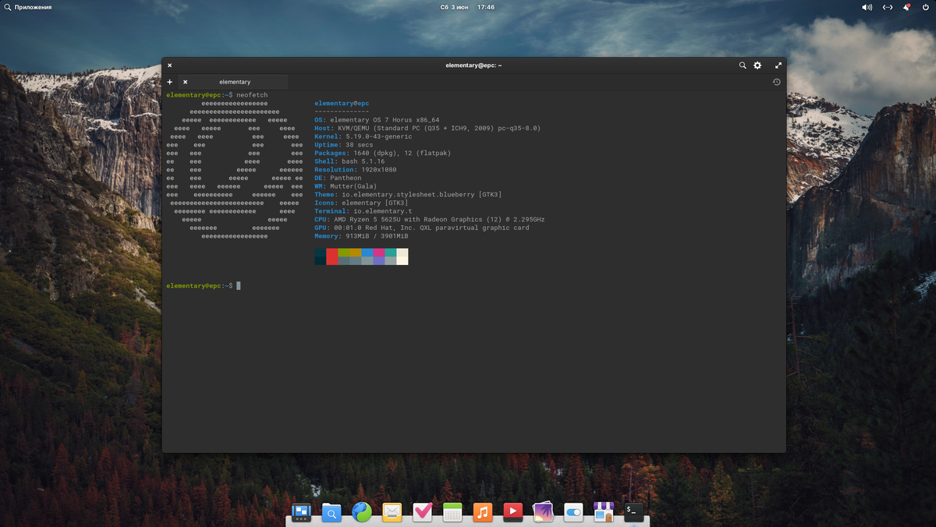The height and width of the screenshot is (527, 936).
Task: Close the terminal window
Action: (x=169, y=65)
